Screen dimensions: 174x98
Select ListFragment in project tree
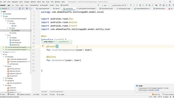[16, 40]
